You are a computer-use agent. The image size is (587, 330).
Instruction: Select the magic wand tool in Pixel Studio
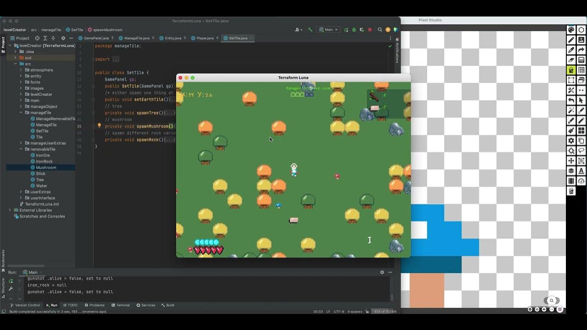click(x=571, y=110)
